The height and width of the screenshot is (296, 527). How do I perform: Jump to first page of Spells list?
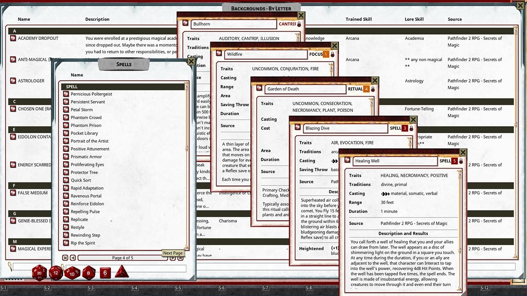coord(65,258)
